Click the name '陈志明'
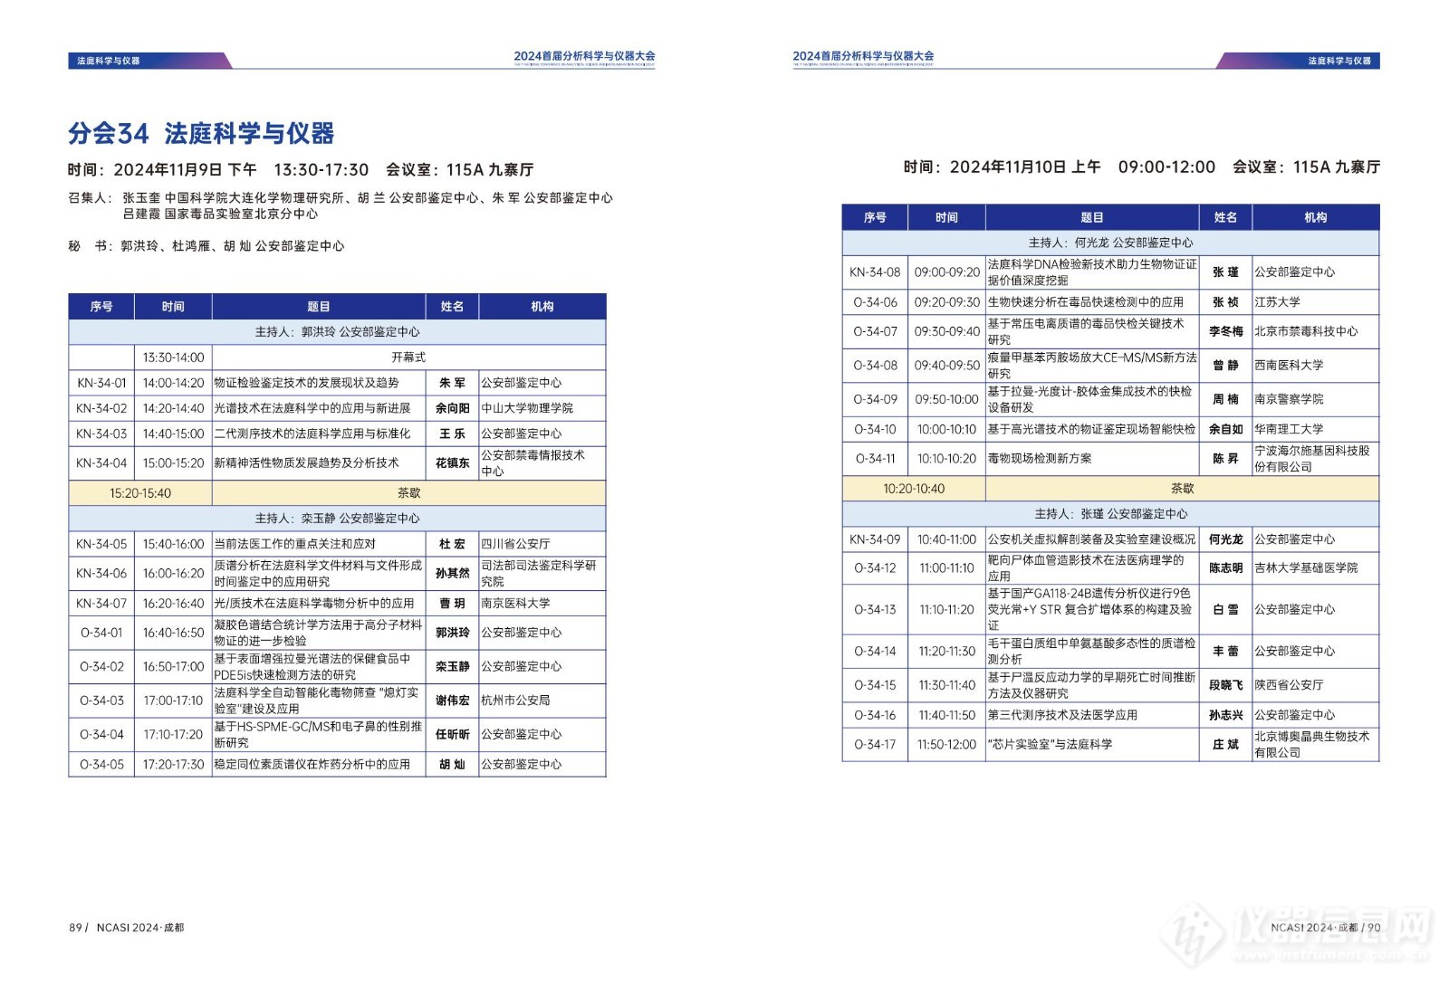The height and width of the screenshot is (982, 1449). (1225, 567)
